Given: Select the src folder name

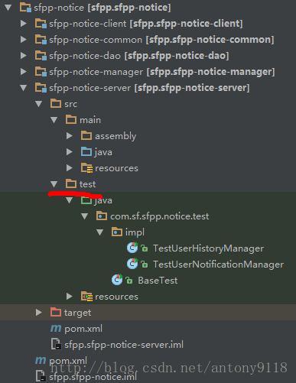Looking at the screenshot, I should [x=70, y=104].
